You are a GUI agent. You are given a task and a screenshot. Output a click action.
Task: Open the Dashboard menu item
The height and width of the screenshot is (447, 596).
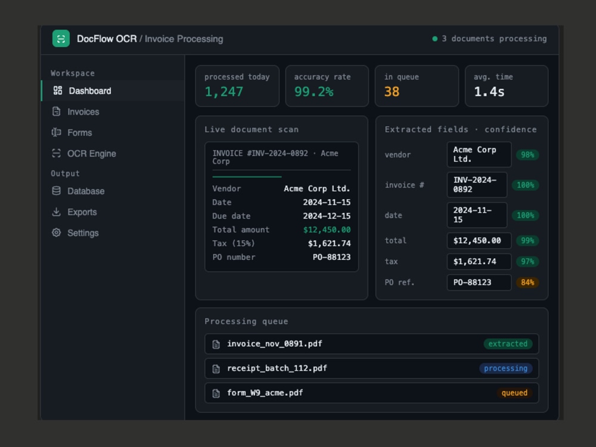113,91
